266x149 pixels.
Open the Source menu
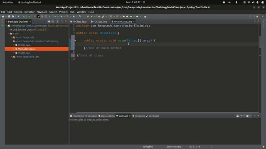click(x=18, y=12)
